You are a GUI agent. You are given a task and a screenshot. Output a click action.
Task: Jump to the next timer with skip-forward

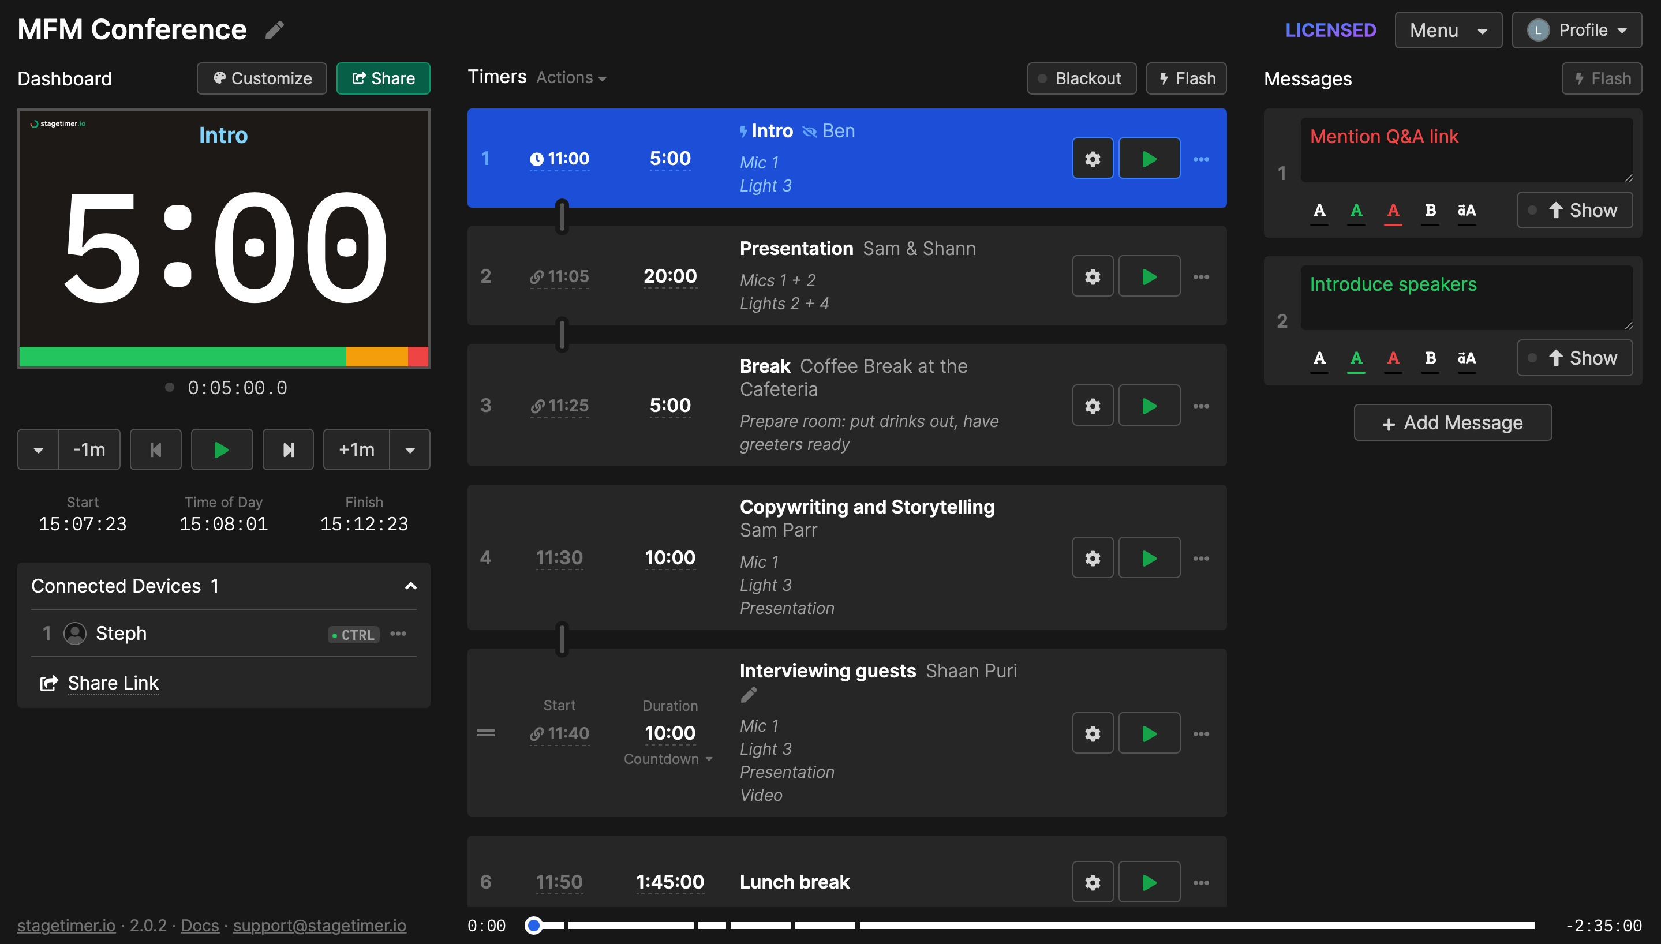(288, 449)
